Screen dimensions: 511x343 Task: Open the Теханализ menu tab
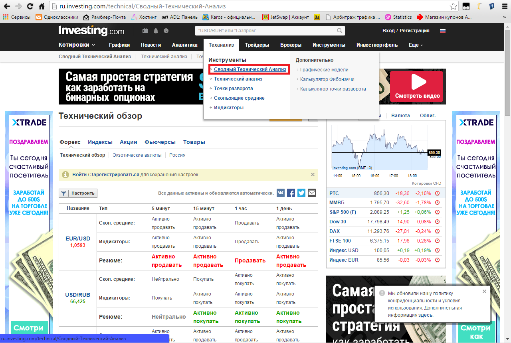pos(221,45)
